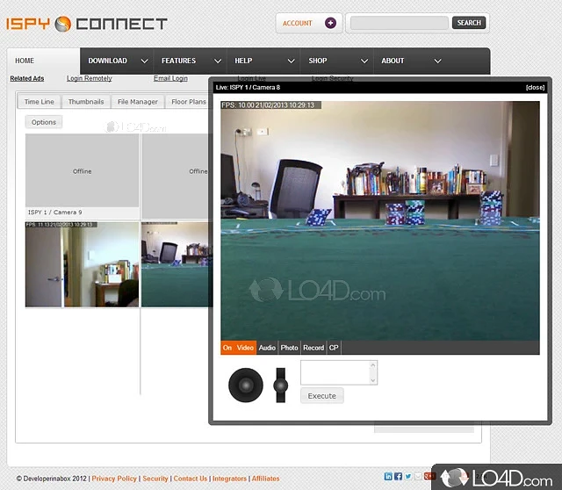562x490 pixels.
Task: Open the LinkedIn share icon
Action: pos(388,476)
